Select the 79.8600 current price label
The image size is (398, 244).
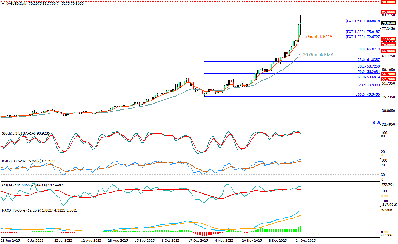pyautogui.click(x=388, y=23)
